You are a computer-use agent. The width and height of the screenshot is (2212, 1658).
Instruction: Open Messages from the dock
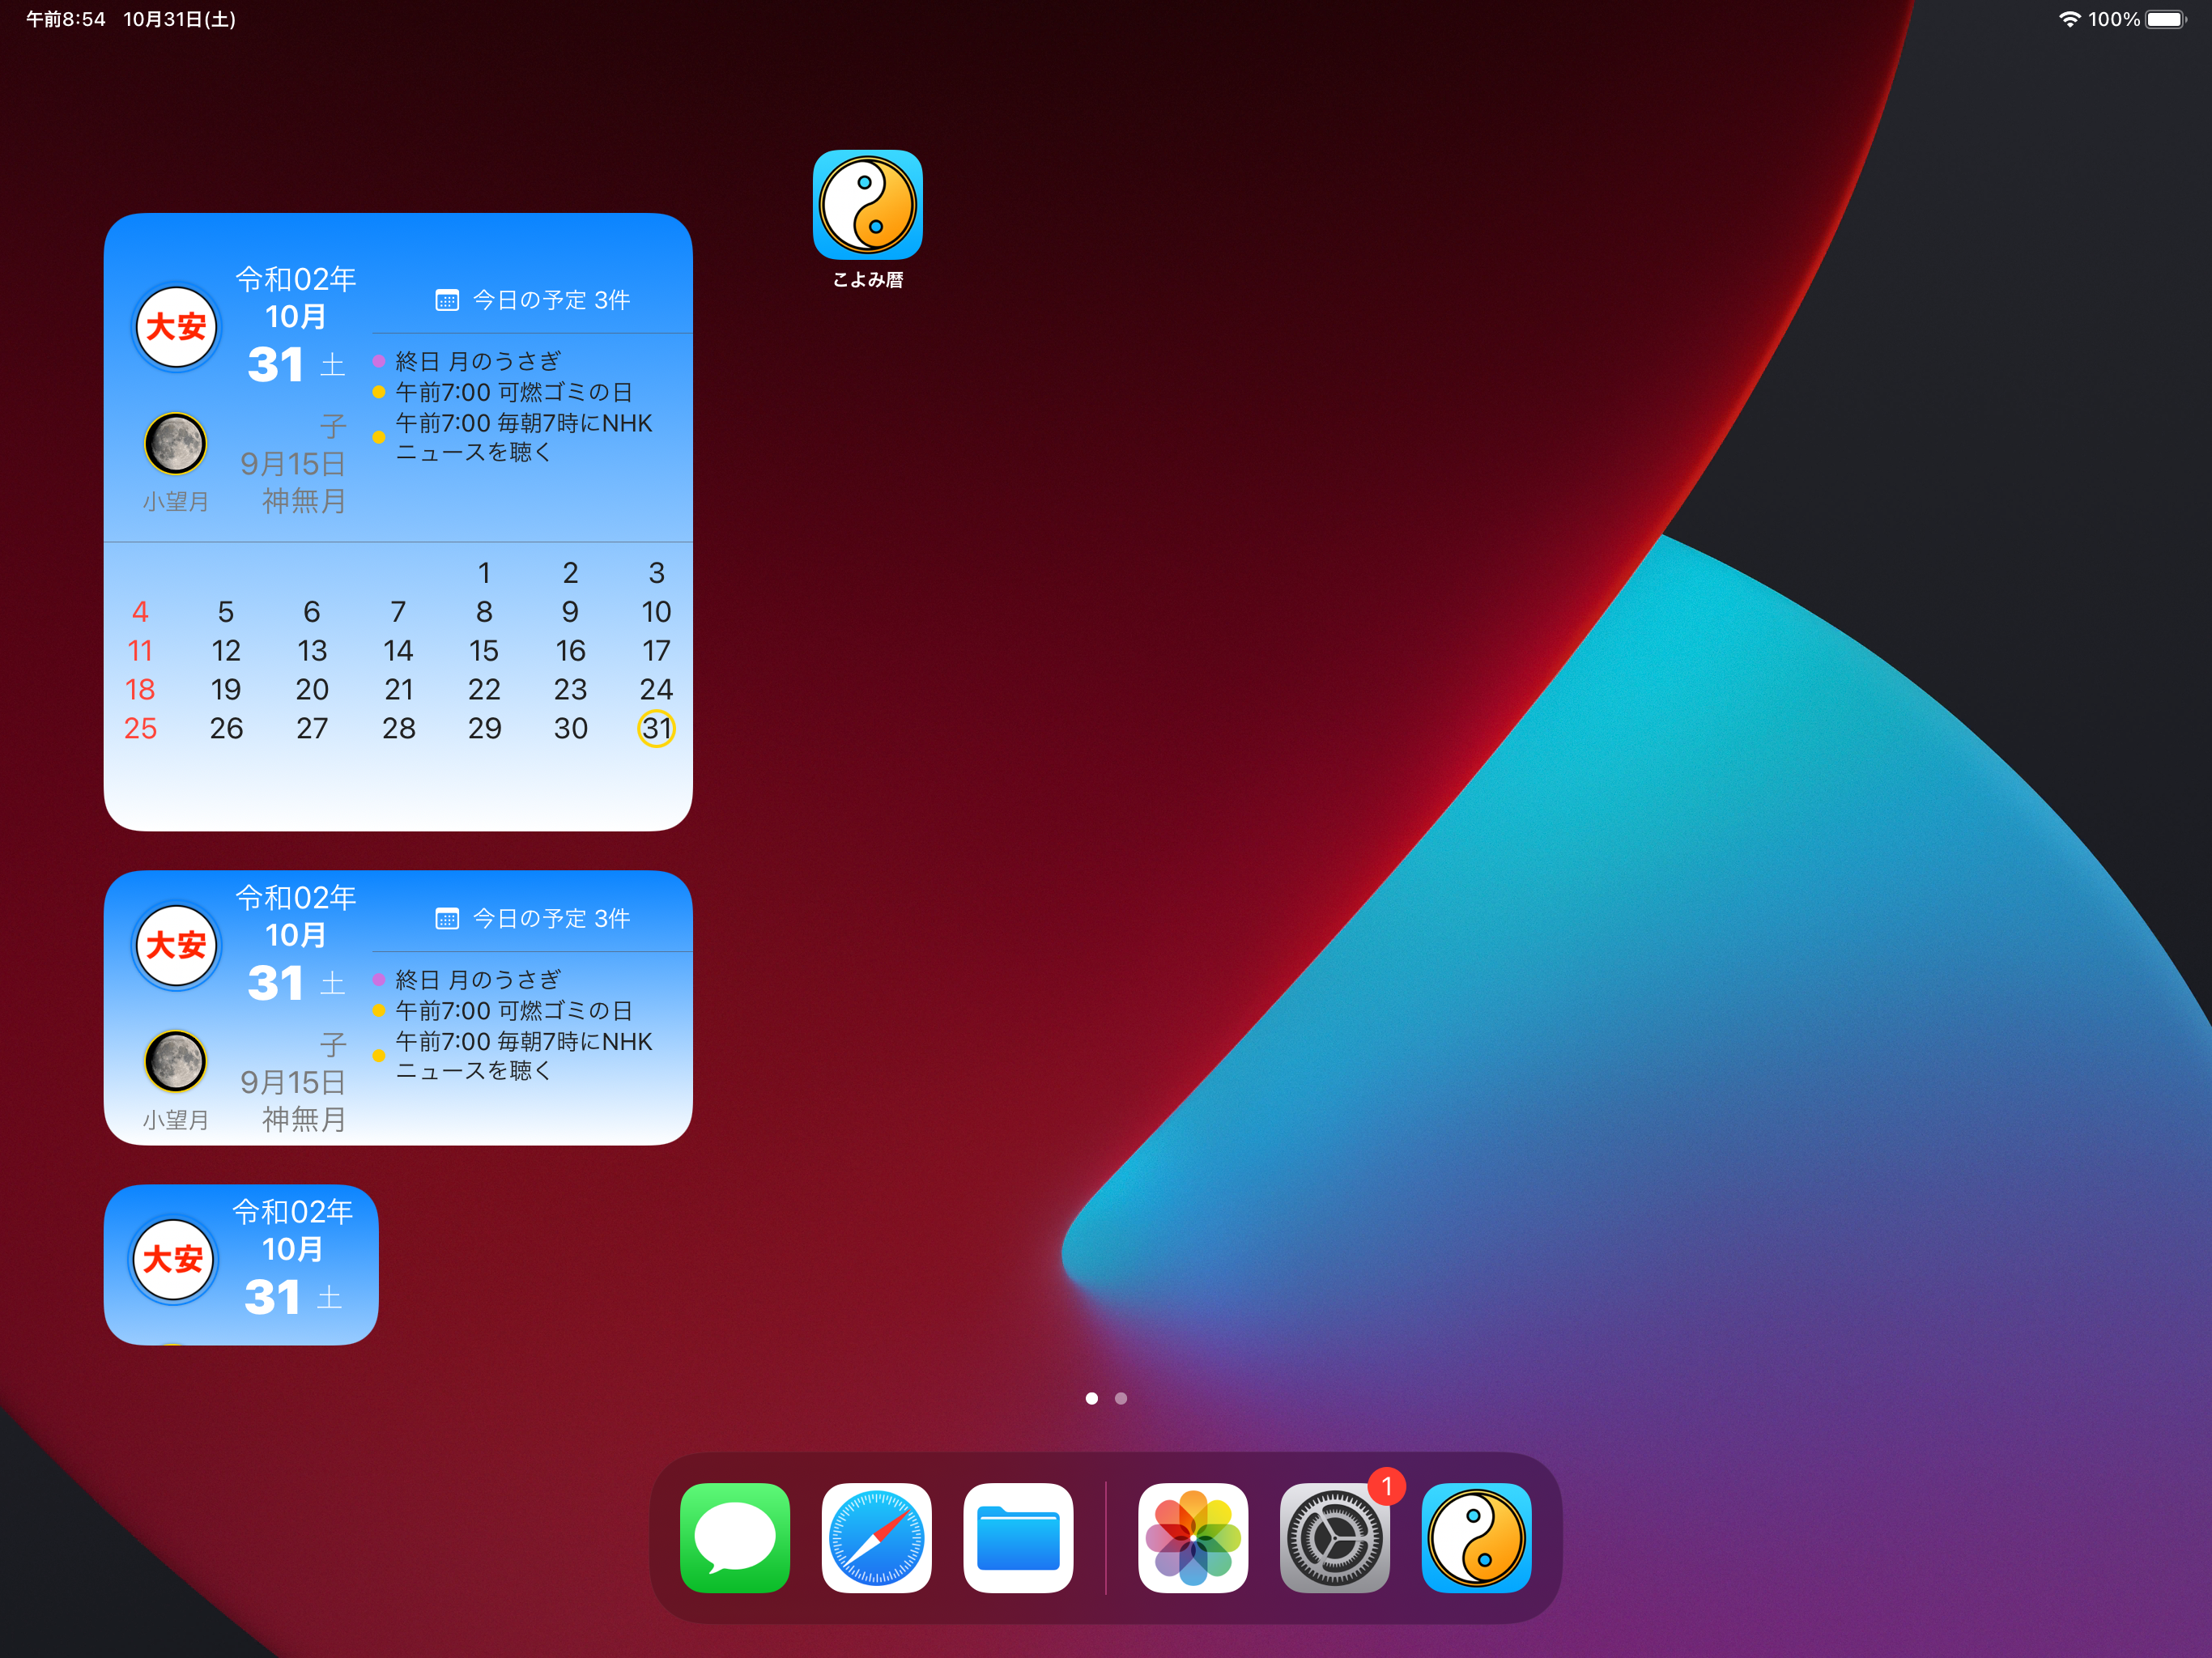click(735, 1537)
